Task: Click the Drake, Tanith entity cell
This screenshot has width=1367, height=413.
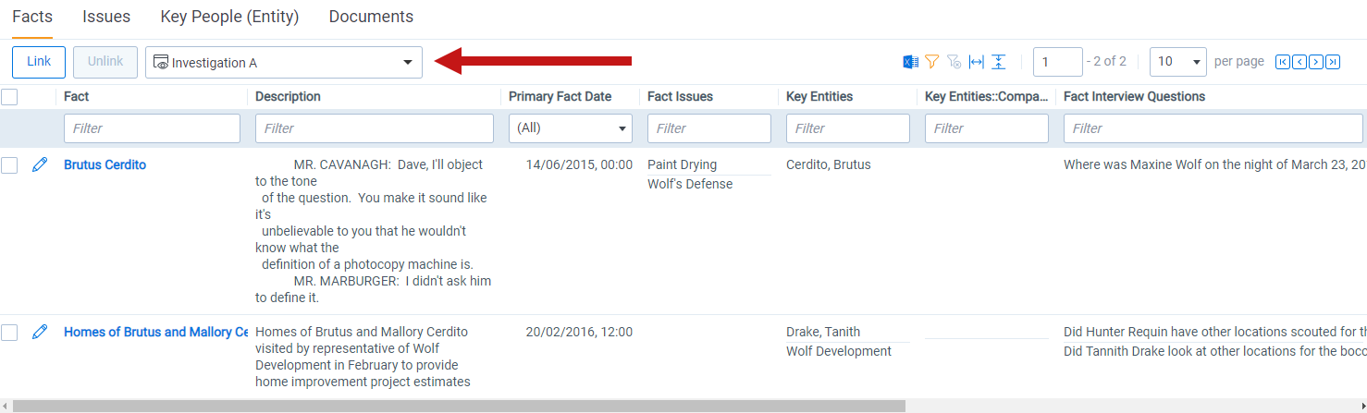Action: 823,332
